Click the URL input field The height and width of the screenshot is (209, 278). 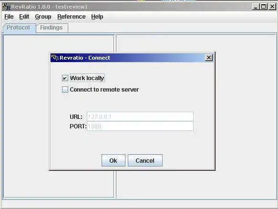click(140, 116)
